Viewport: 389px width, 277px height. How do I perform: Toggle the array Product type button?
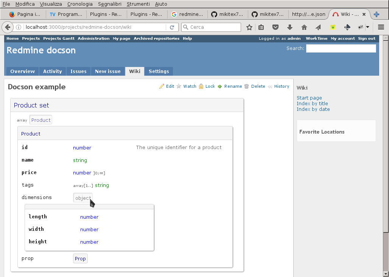pyautogui.click(x=41, y=120)
